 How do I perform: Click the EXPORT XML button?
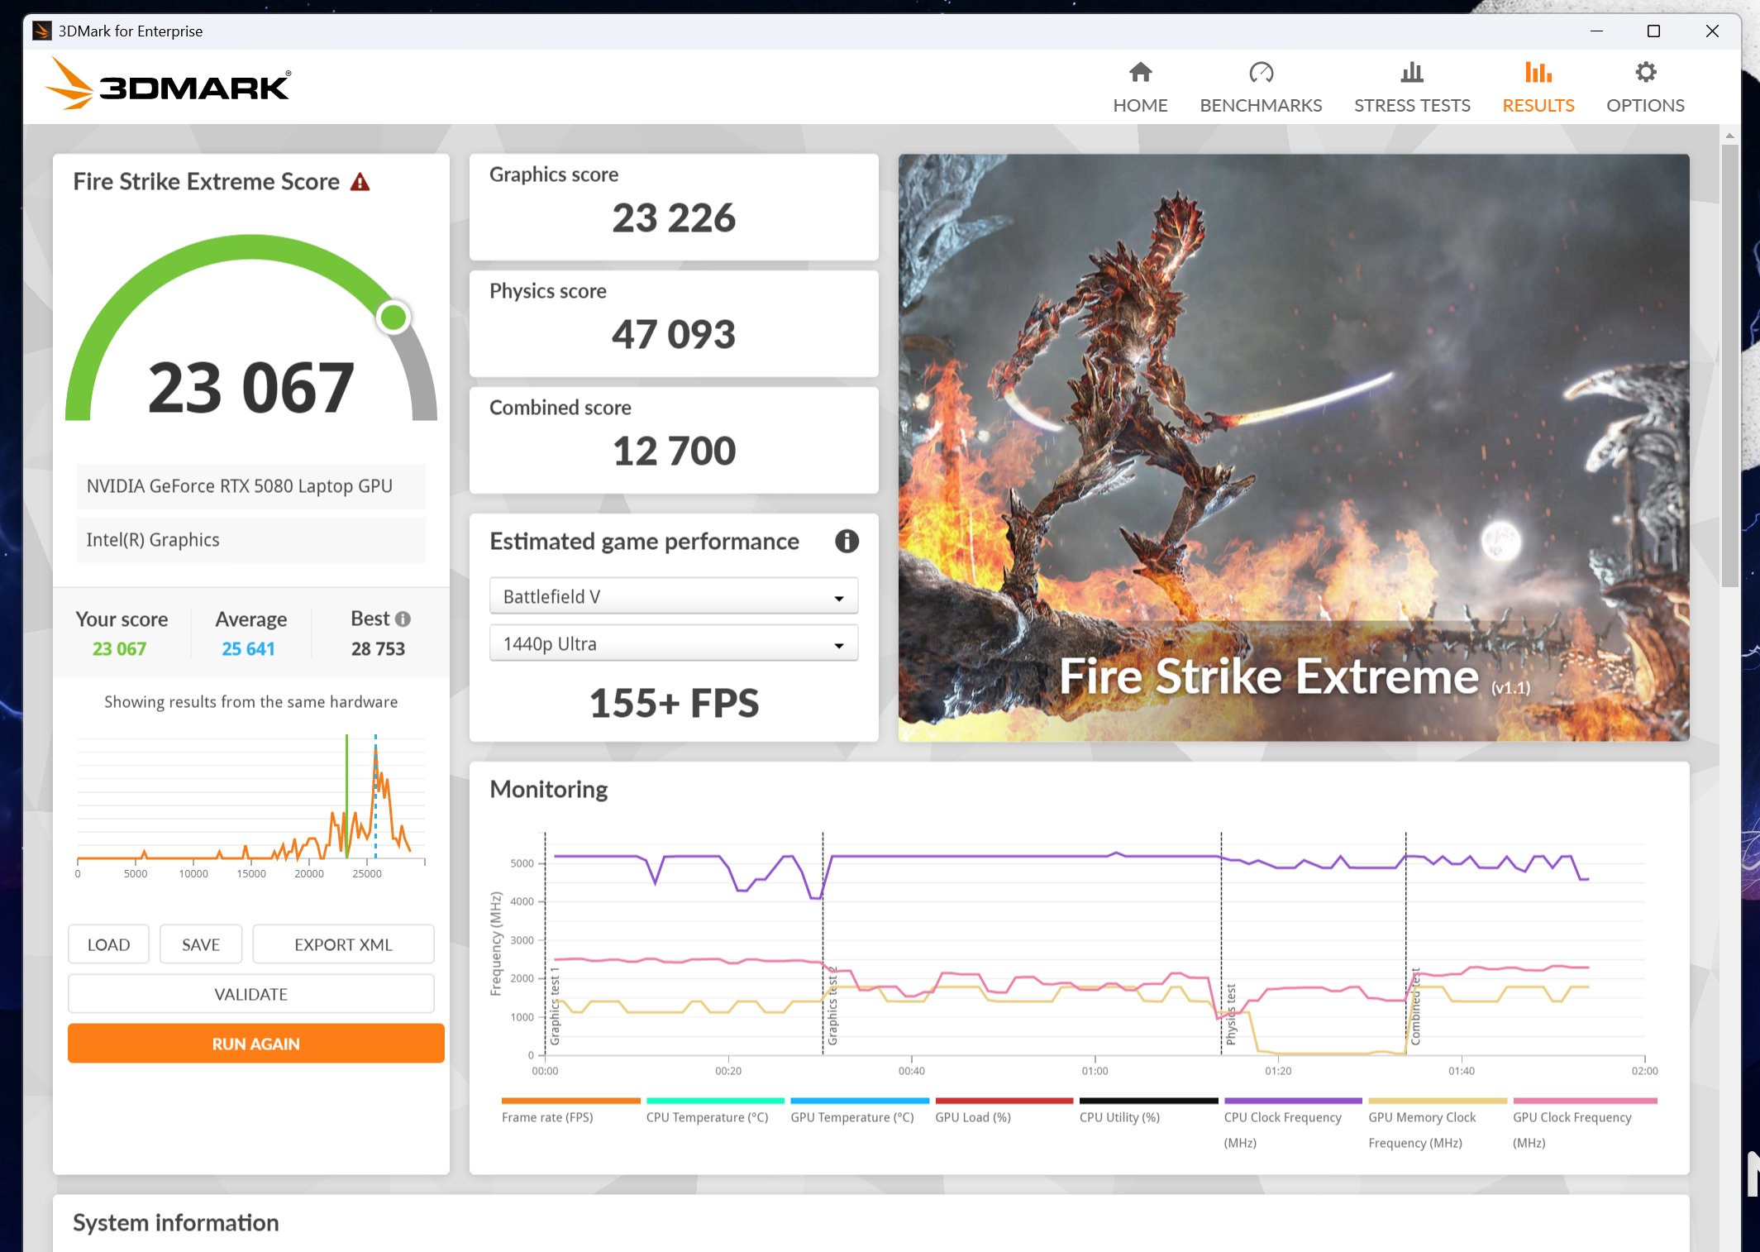[343, 944]
